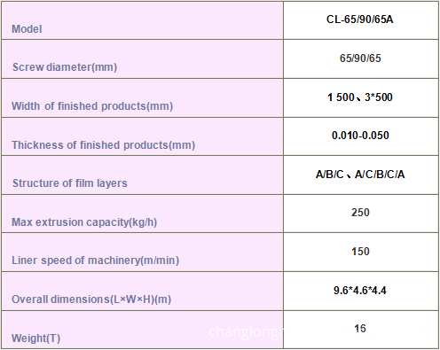Select the A/B/C、A/C/B/C/A structure value
This screenshot has height=350, width=440.
coord(360,175)
